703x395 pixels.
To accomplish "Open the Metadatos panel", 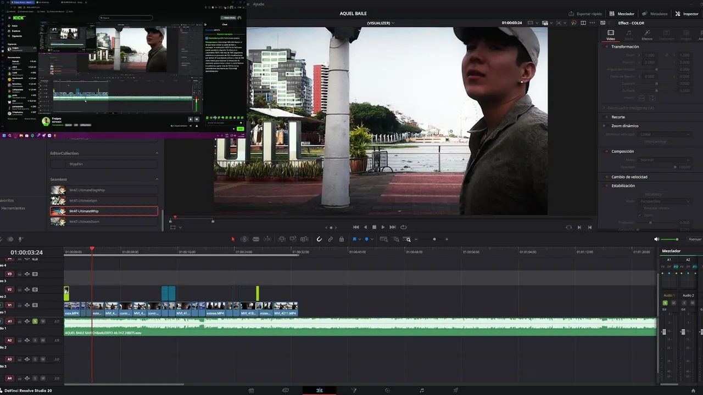I will click(x=655, y=14).
